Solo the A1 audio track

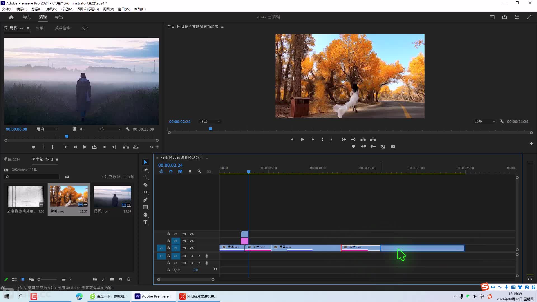coord(199,256)
